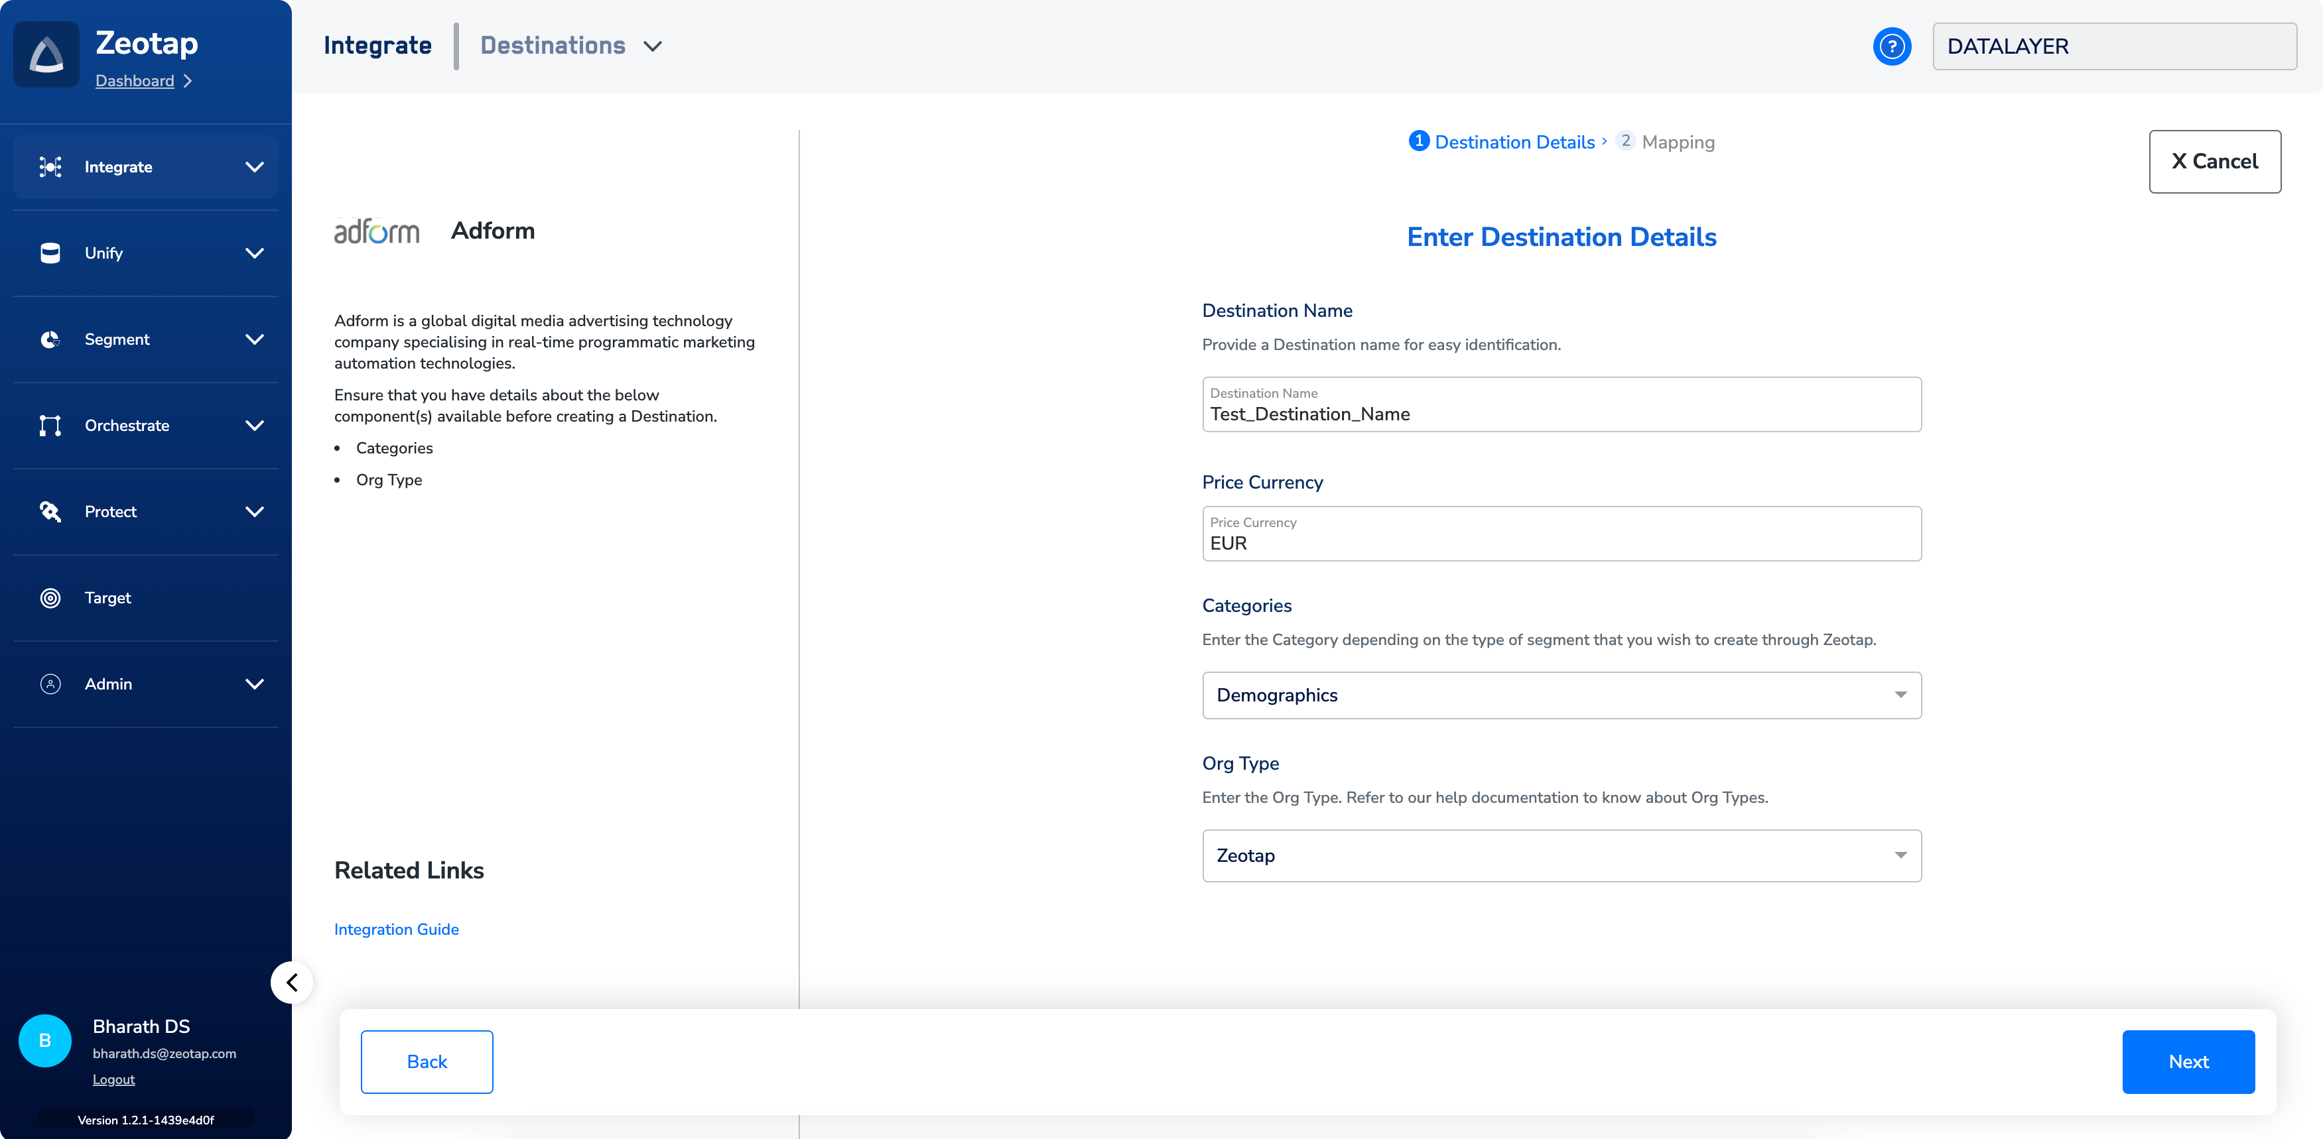Image resolution: width=2323 pixels, height=1139 pixels.
Task: Click the Unify database icon
Action: tap(50, 253)
